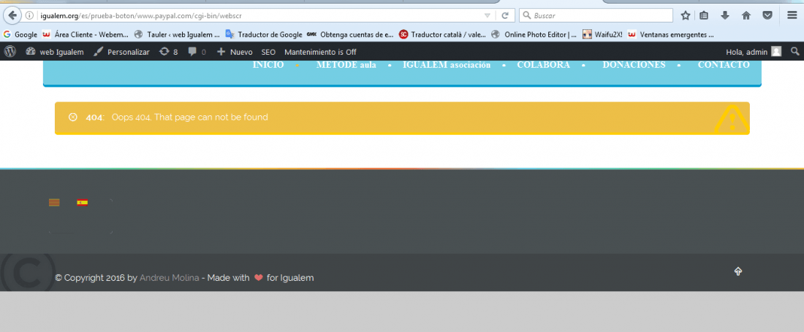Viewport: 804px width, 332px height.
Task: Click the back-to-top arrow in footer
Action: point(738,271)
